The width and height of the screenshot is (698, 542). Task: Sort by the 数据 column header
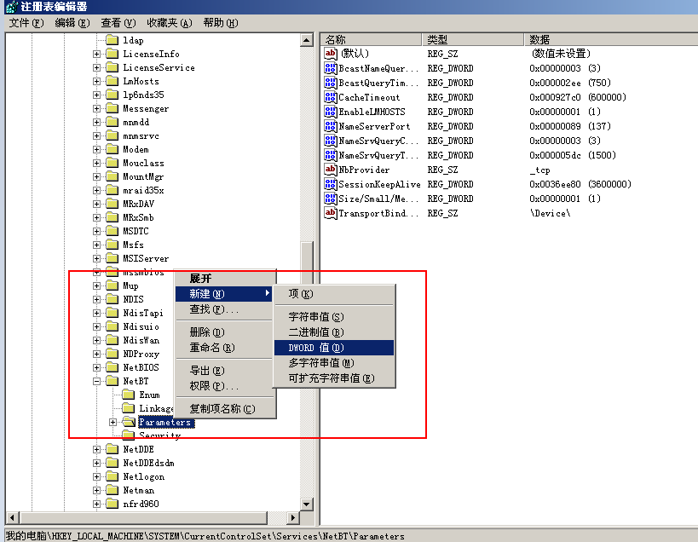(611, 39)
